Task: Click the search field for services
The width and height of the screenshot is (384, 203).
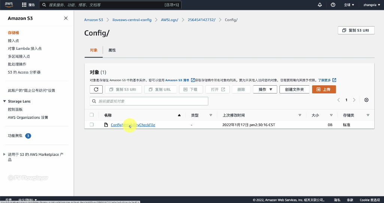Action: coord(111,5)
